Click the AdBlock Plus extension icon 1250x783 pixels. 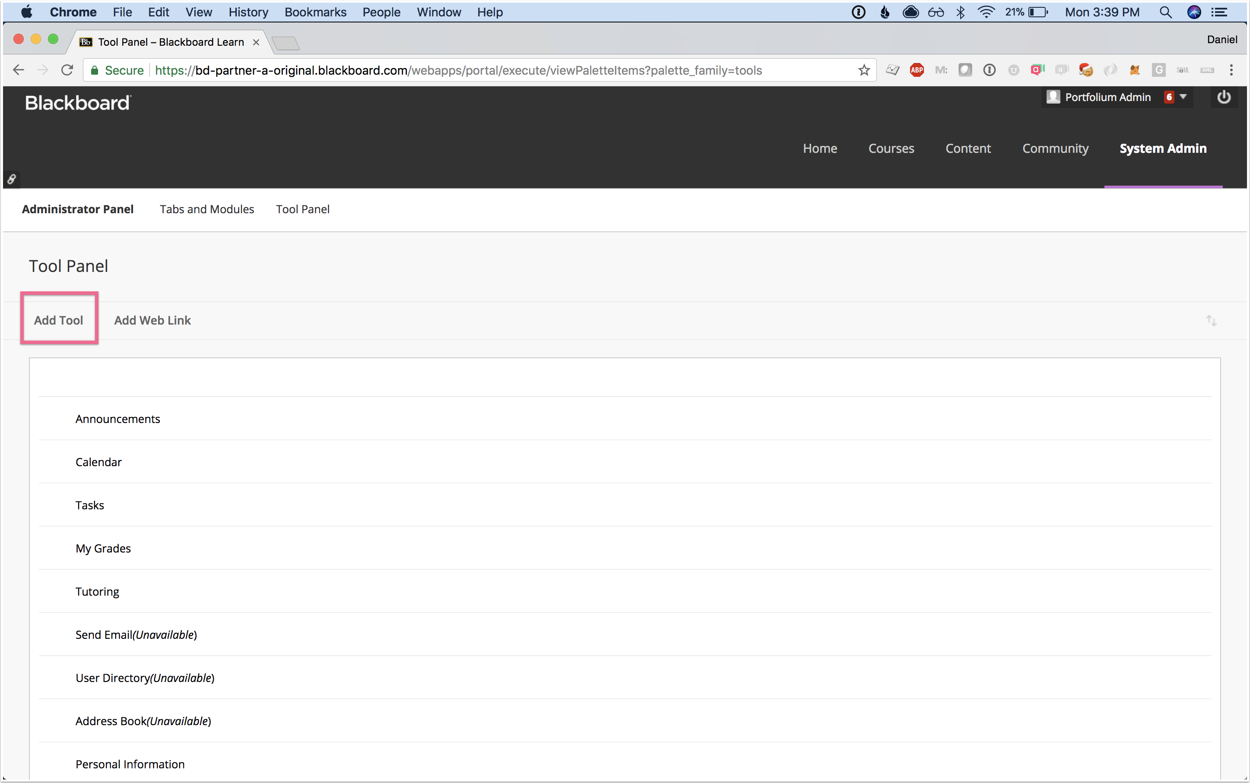(917, 70)
